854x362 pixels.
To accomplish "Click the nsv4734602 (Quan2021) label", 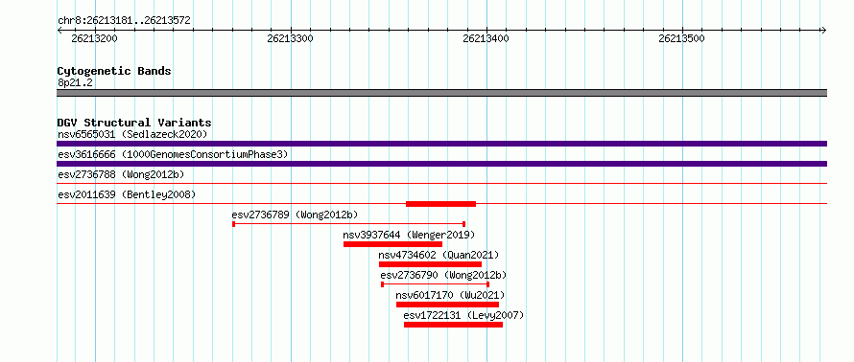I will (x=439, y=255).
